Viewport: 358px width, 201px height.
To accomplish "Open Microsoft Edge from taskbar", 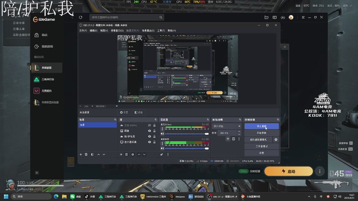I will coord(56,197).
